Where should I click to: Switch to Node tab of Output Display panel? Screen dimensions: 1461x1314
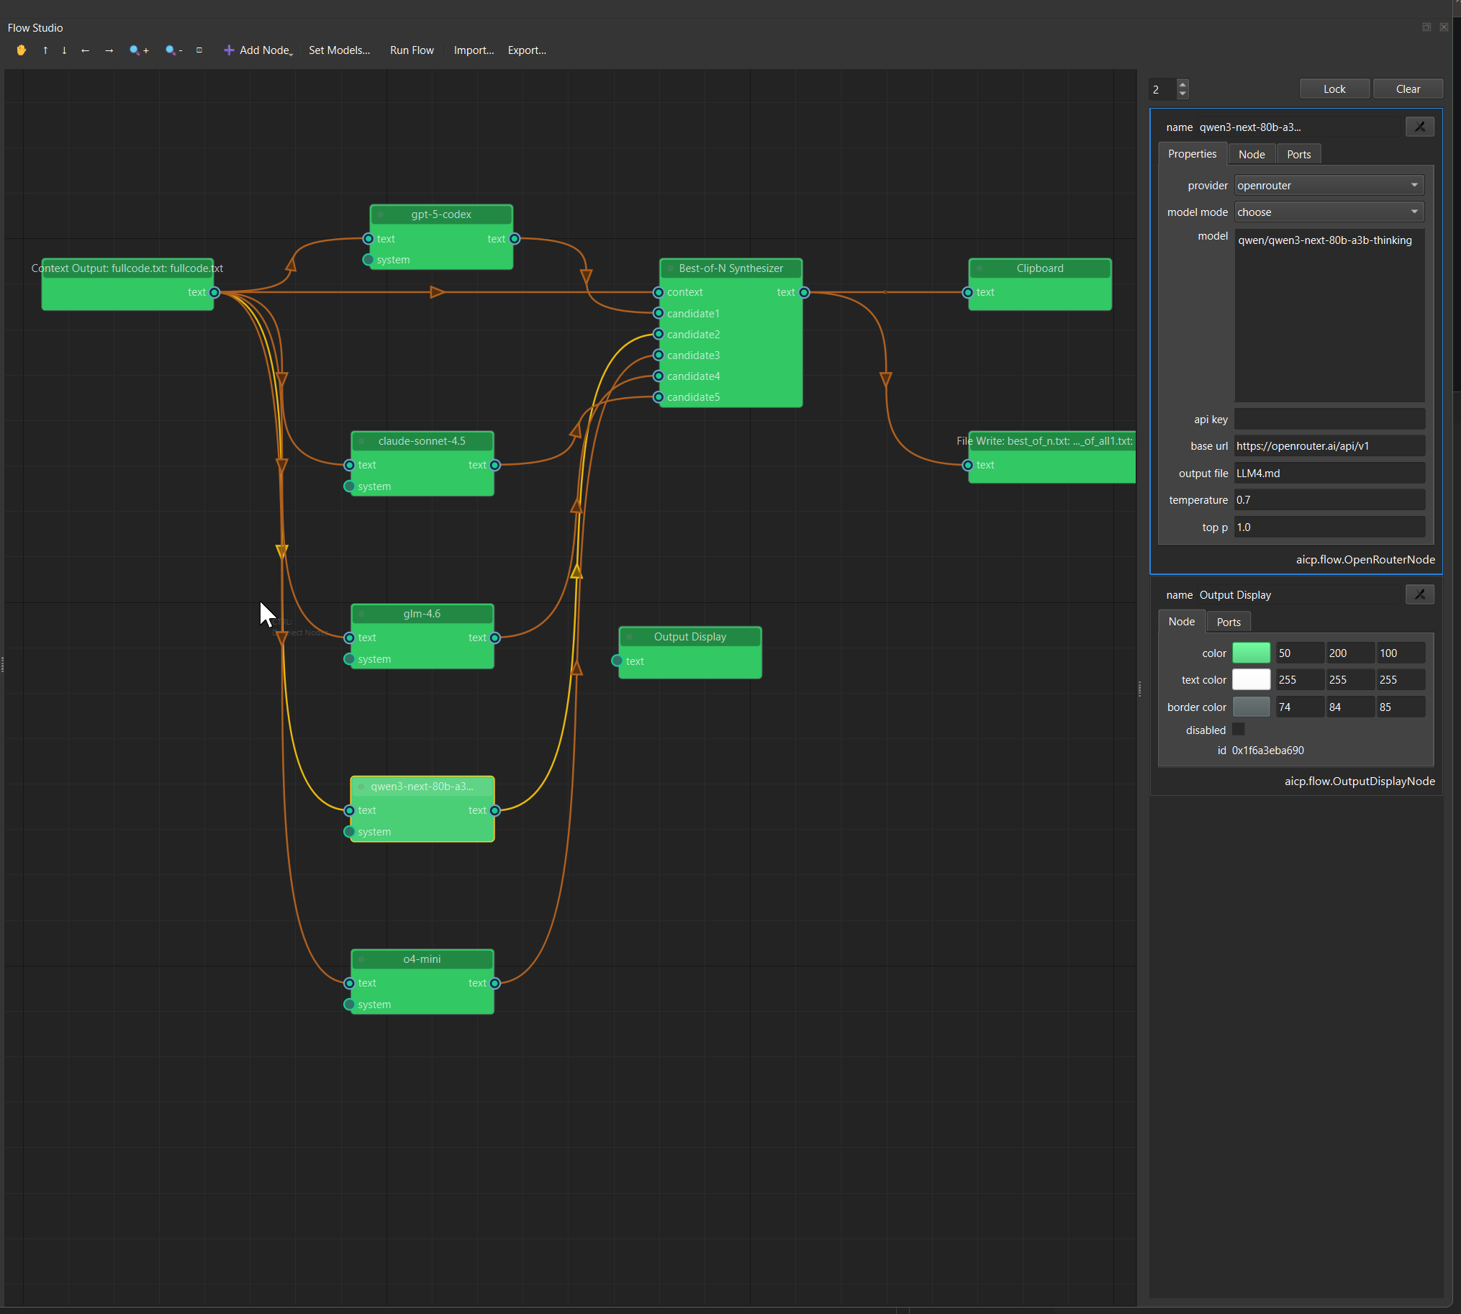pyautogui.click(x=1182, y=622)
